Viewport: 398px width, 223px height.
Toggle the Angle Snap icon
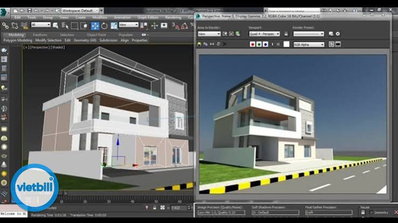(x=185, y=25)
